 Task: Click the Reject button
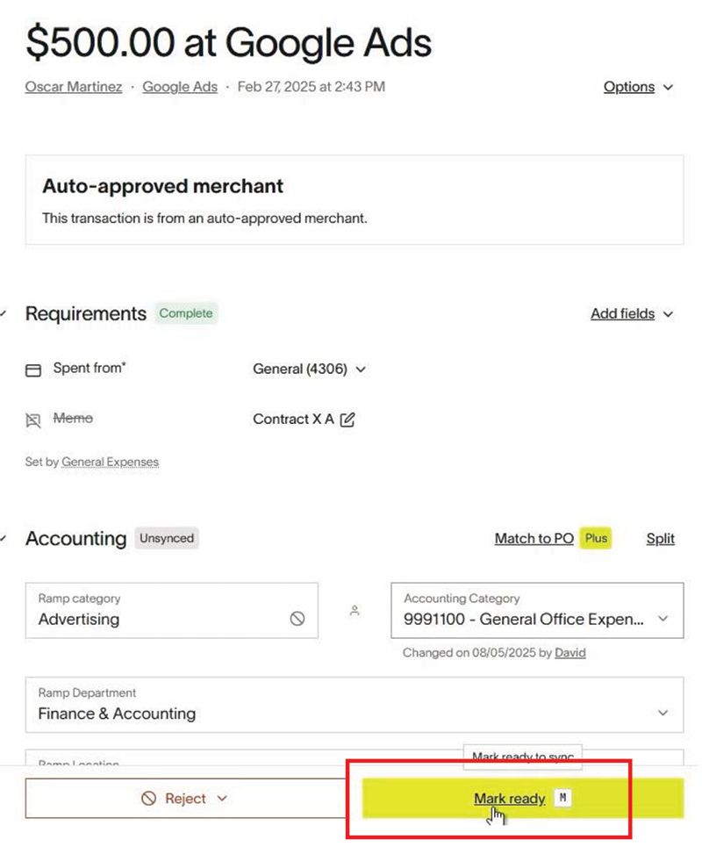(x=184, y=799)
